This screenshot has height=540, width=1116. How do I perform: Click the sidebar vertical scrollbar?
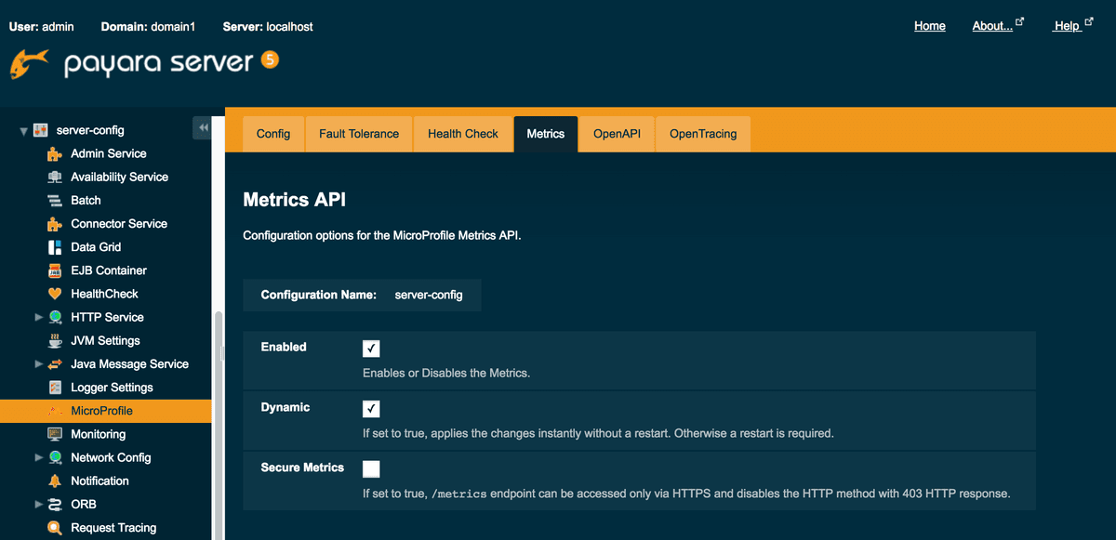click(x=218, y=425)
